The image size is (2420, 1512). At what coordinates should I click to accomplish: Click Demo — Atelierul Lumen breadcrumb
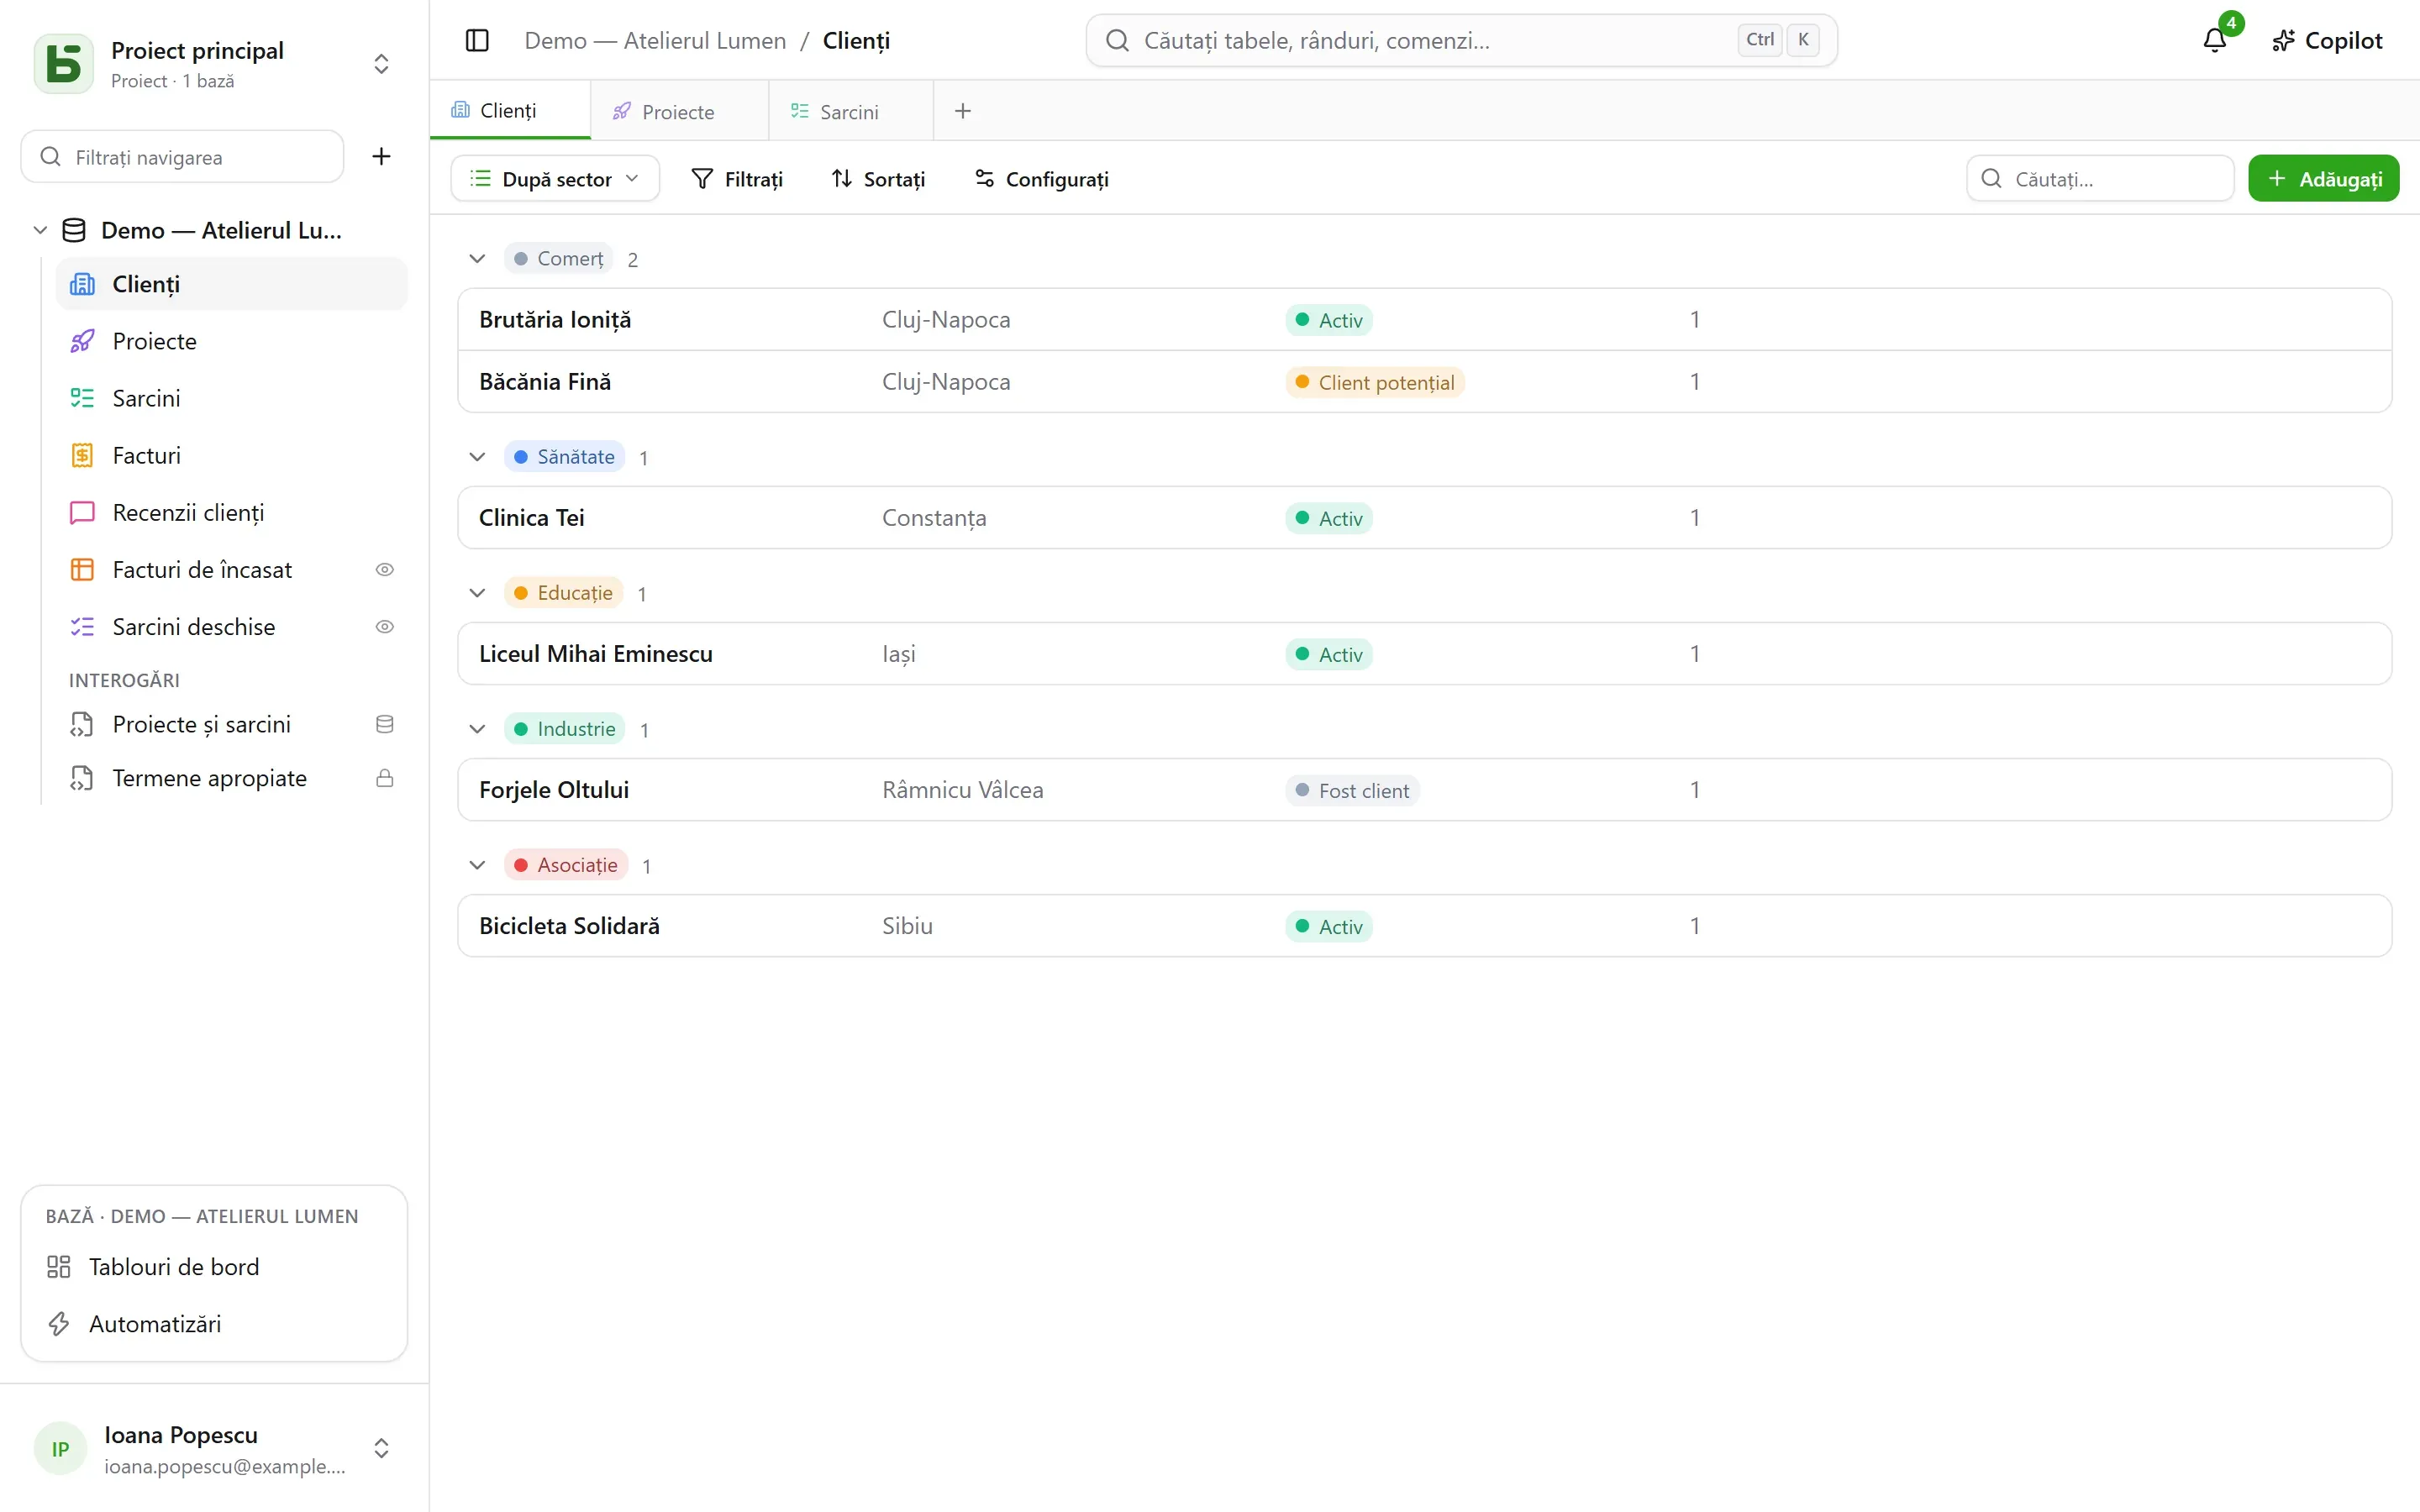pos(655,40)
